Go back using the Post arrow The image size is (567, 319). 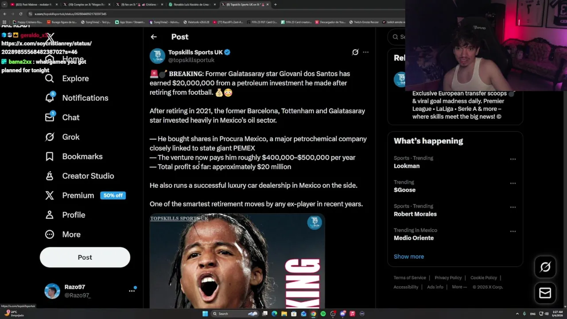(154, 37)
